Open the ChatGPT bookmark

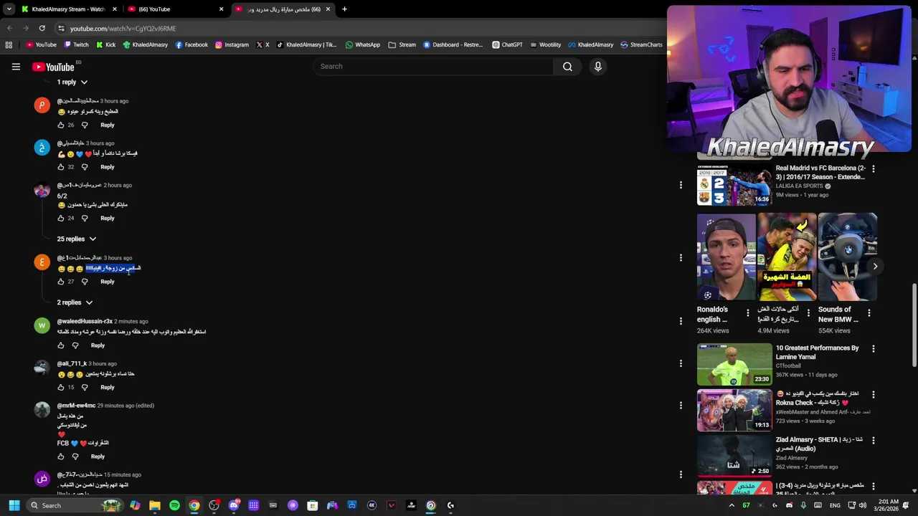tap(507, 44)
